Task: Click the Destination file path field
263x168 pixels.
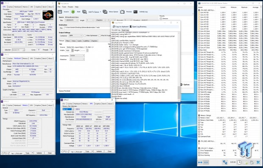Action: tap(87, 28)
